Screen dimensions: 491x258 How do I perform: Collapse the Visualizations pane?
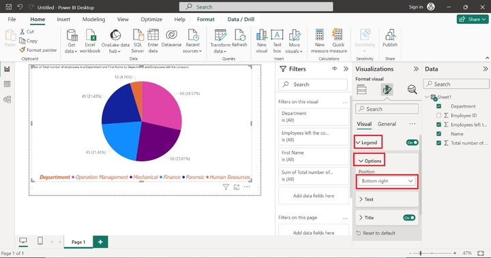[416, 69]
